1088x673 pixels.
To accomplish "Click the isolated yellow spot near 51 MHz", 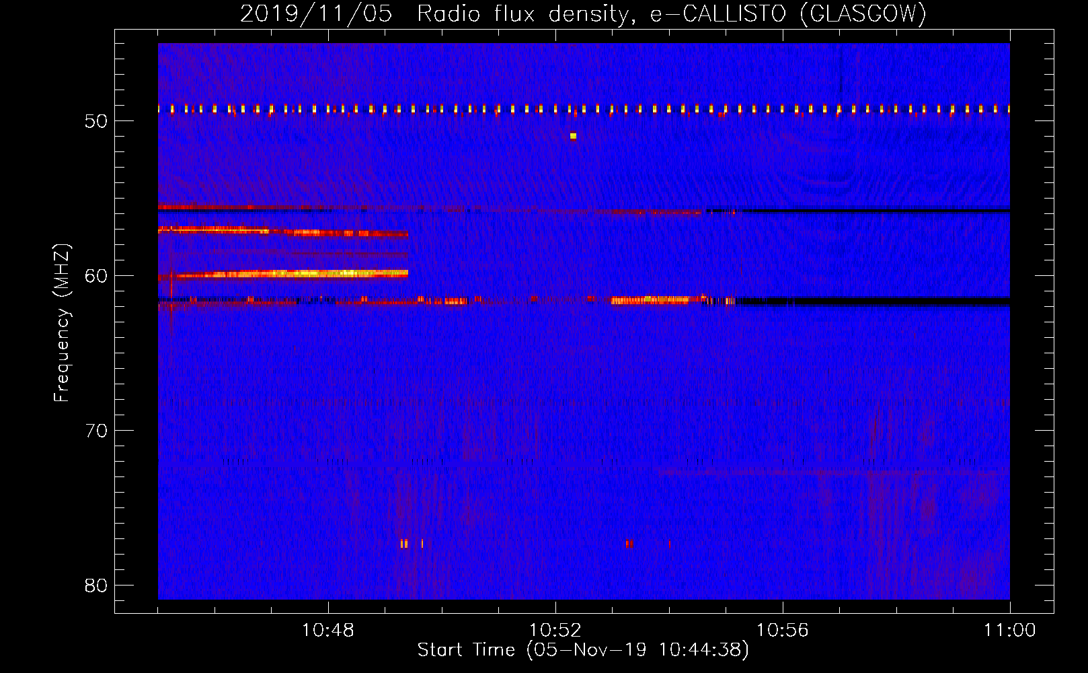I will pos(573,136).
